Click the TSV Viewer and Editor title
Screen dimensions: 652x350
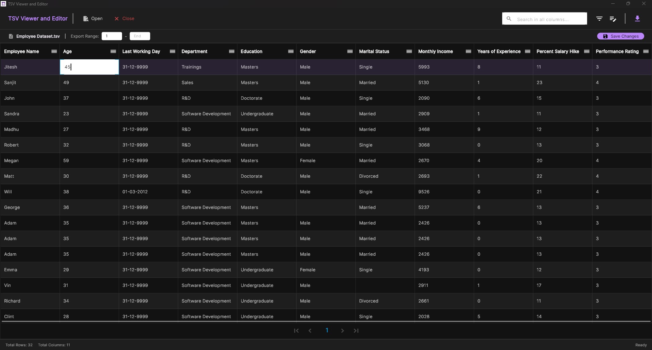pyautogui.click(x=38, y=19)
